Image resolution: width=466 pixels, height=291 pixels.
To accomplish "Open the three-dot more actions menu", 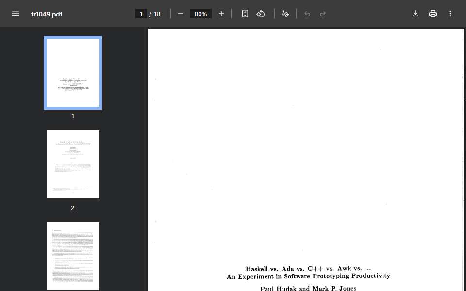I will 450,14.
